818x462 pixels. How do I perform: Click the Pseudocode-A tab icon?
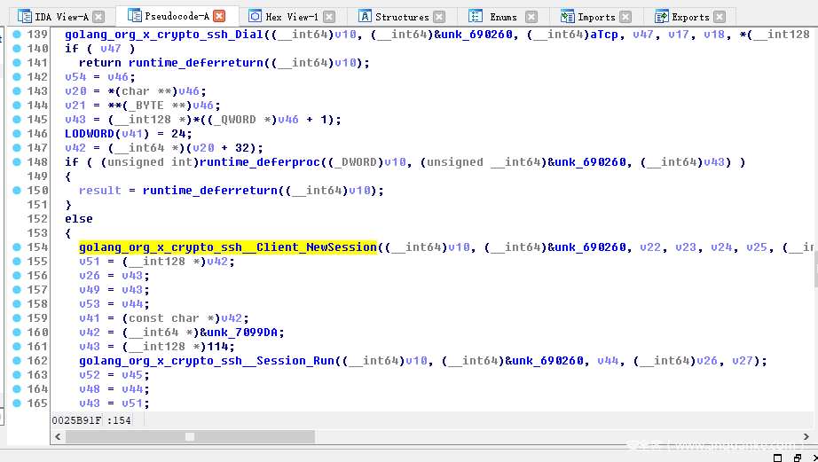134,16
